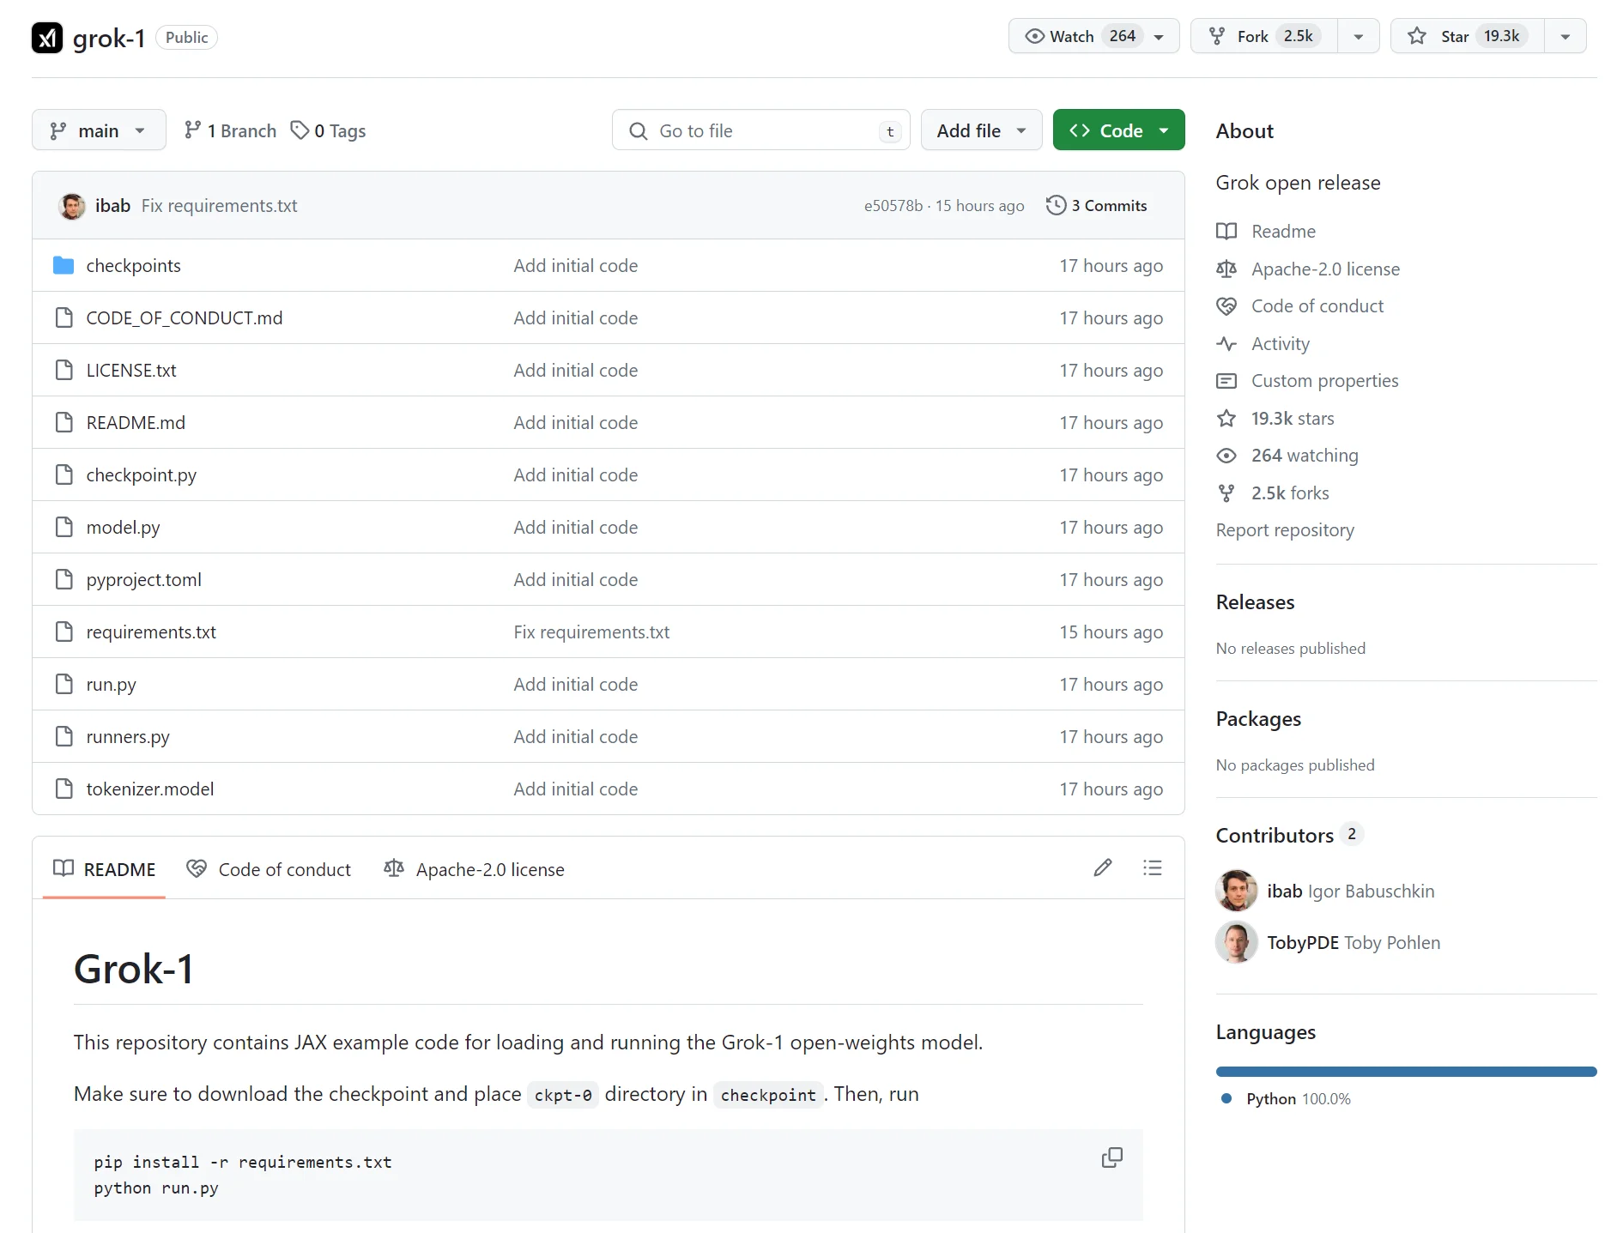
Task: Click ibab contributor avatar in sidebar
Action: pyautogui.click(x=1237, y=891)
